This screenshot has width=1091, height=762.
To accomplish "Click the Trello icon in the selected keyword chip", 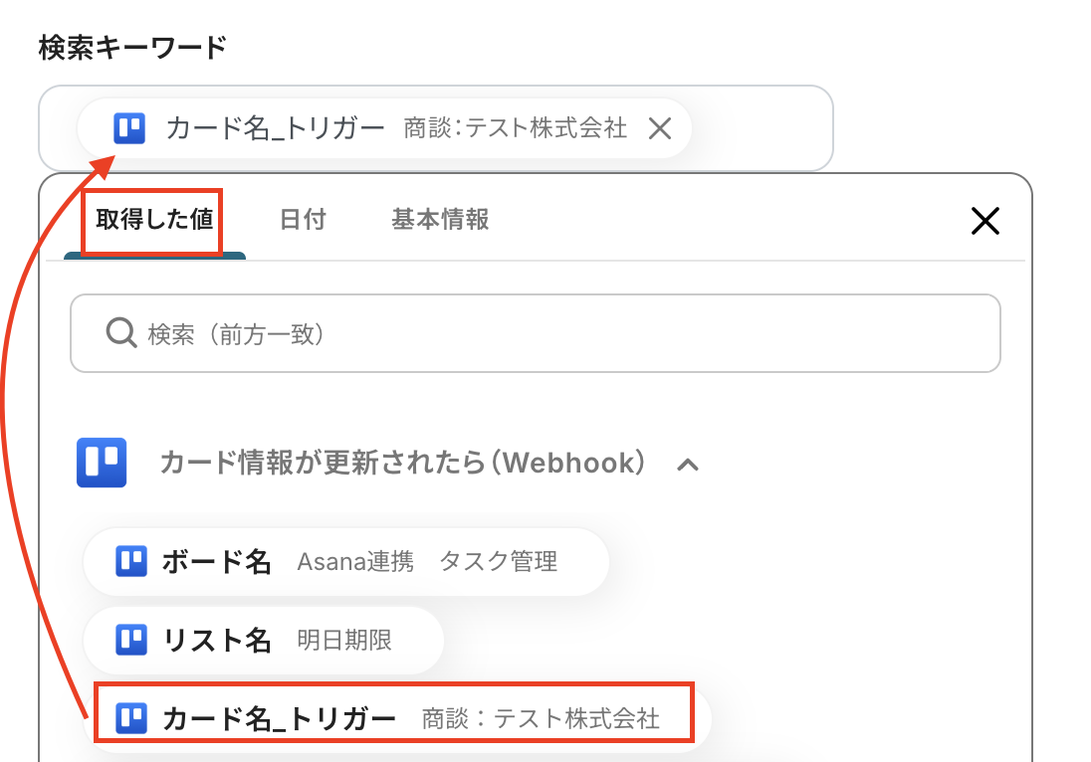I will (129, 128).
